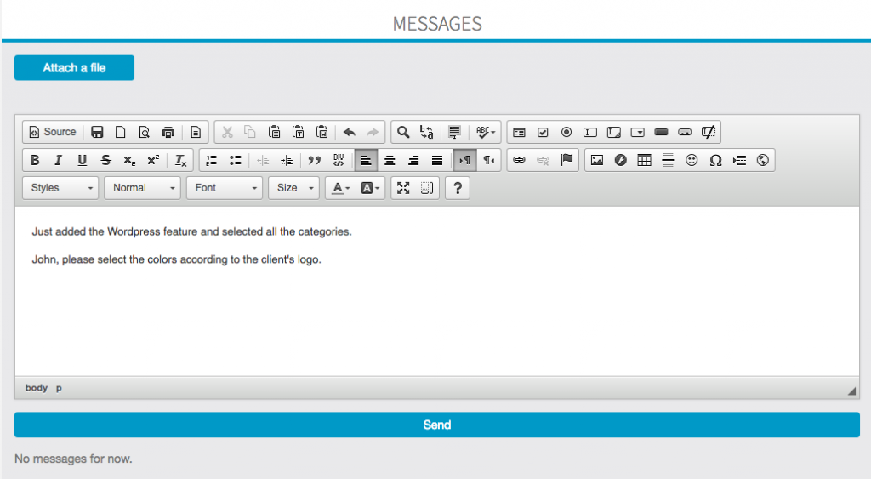Toggle Bold formatting
Screen dimensions: 871x479
[35, 160]
